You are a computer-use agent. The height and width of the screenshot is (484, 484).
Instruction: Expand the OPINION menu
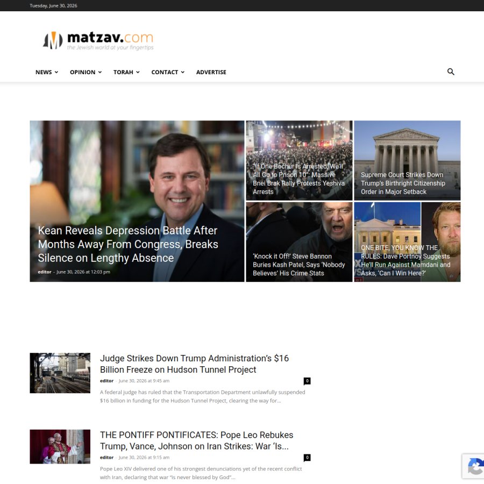86,72
